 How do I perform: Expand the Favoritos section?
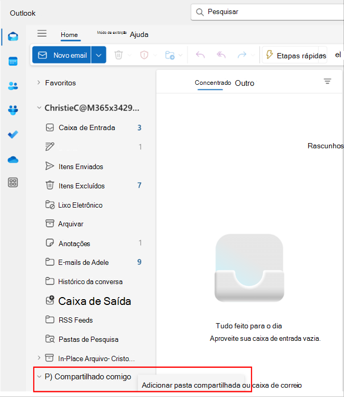(38, 83)
